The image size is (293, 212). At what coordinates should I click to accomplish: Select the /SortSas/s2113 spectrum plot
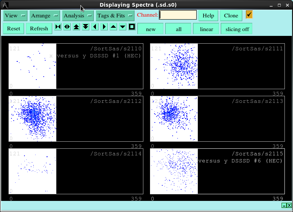click(x=217, y=119)
